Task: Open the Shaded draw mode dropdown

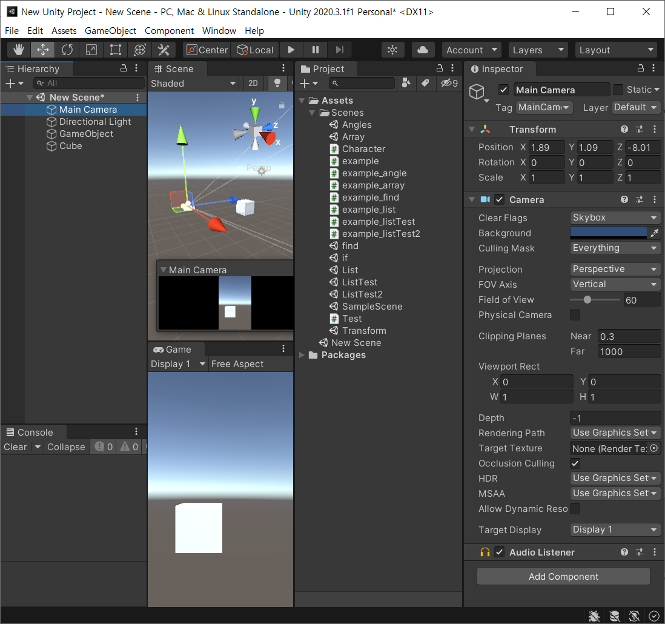Action: tap(193, 83)
